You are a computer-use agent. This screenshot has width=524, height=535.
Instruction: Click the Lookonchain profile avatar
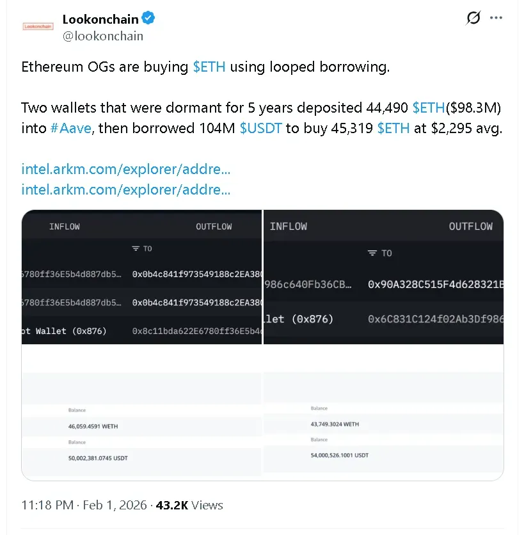(37, 26)
